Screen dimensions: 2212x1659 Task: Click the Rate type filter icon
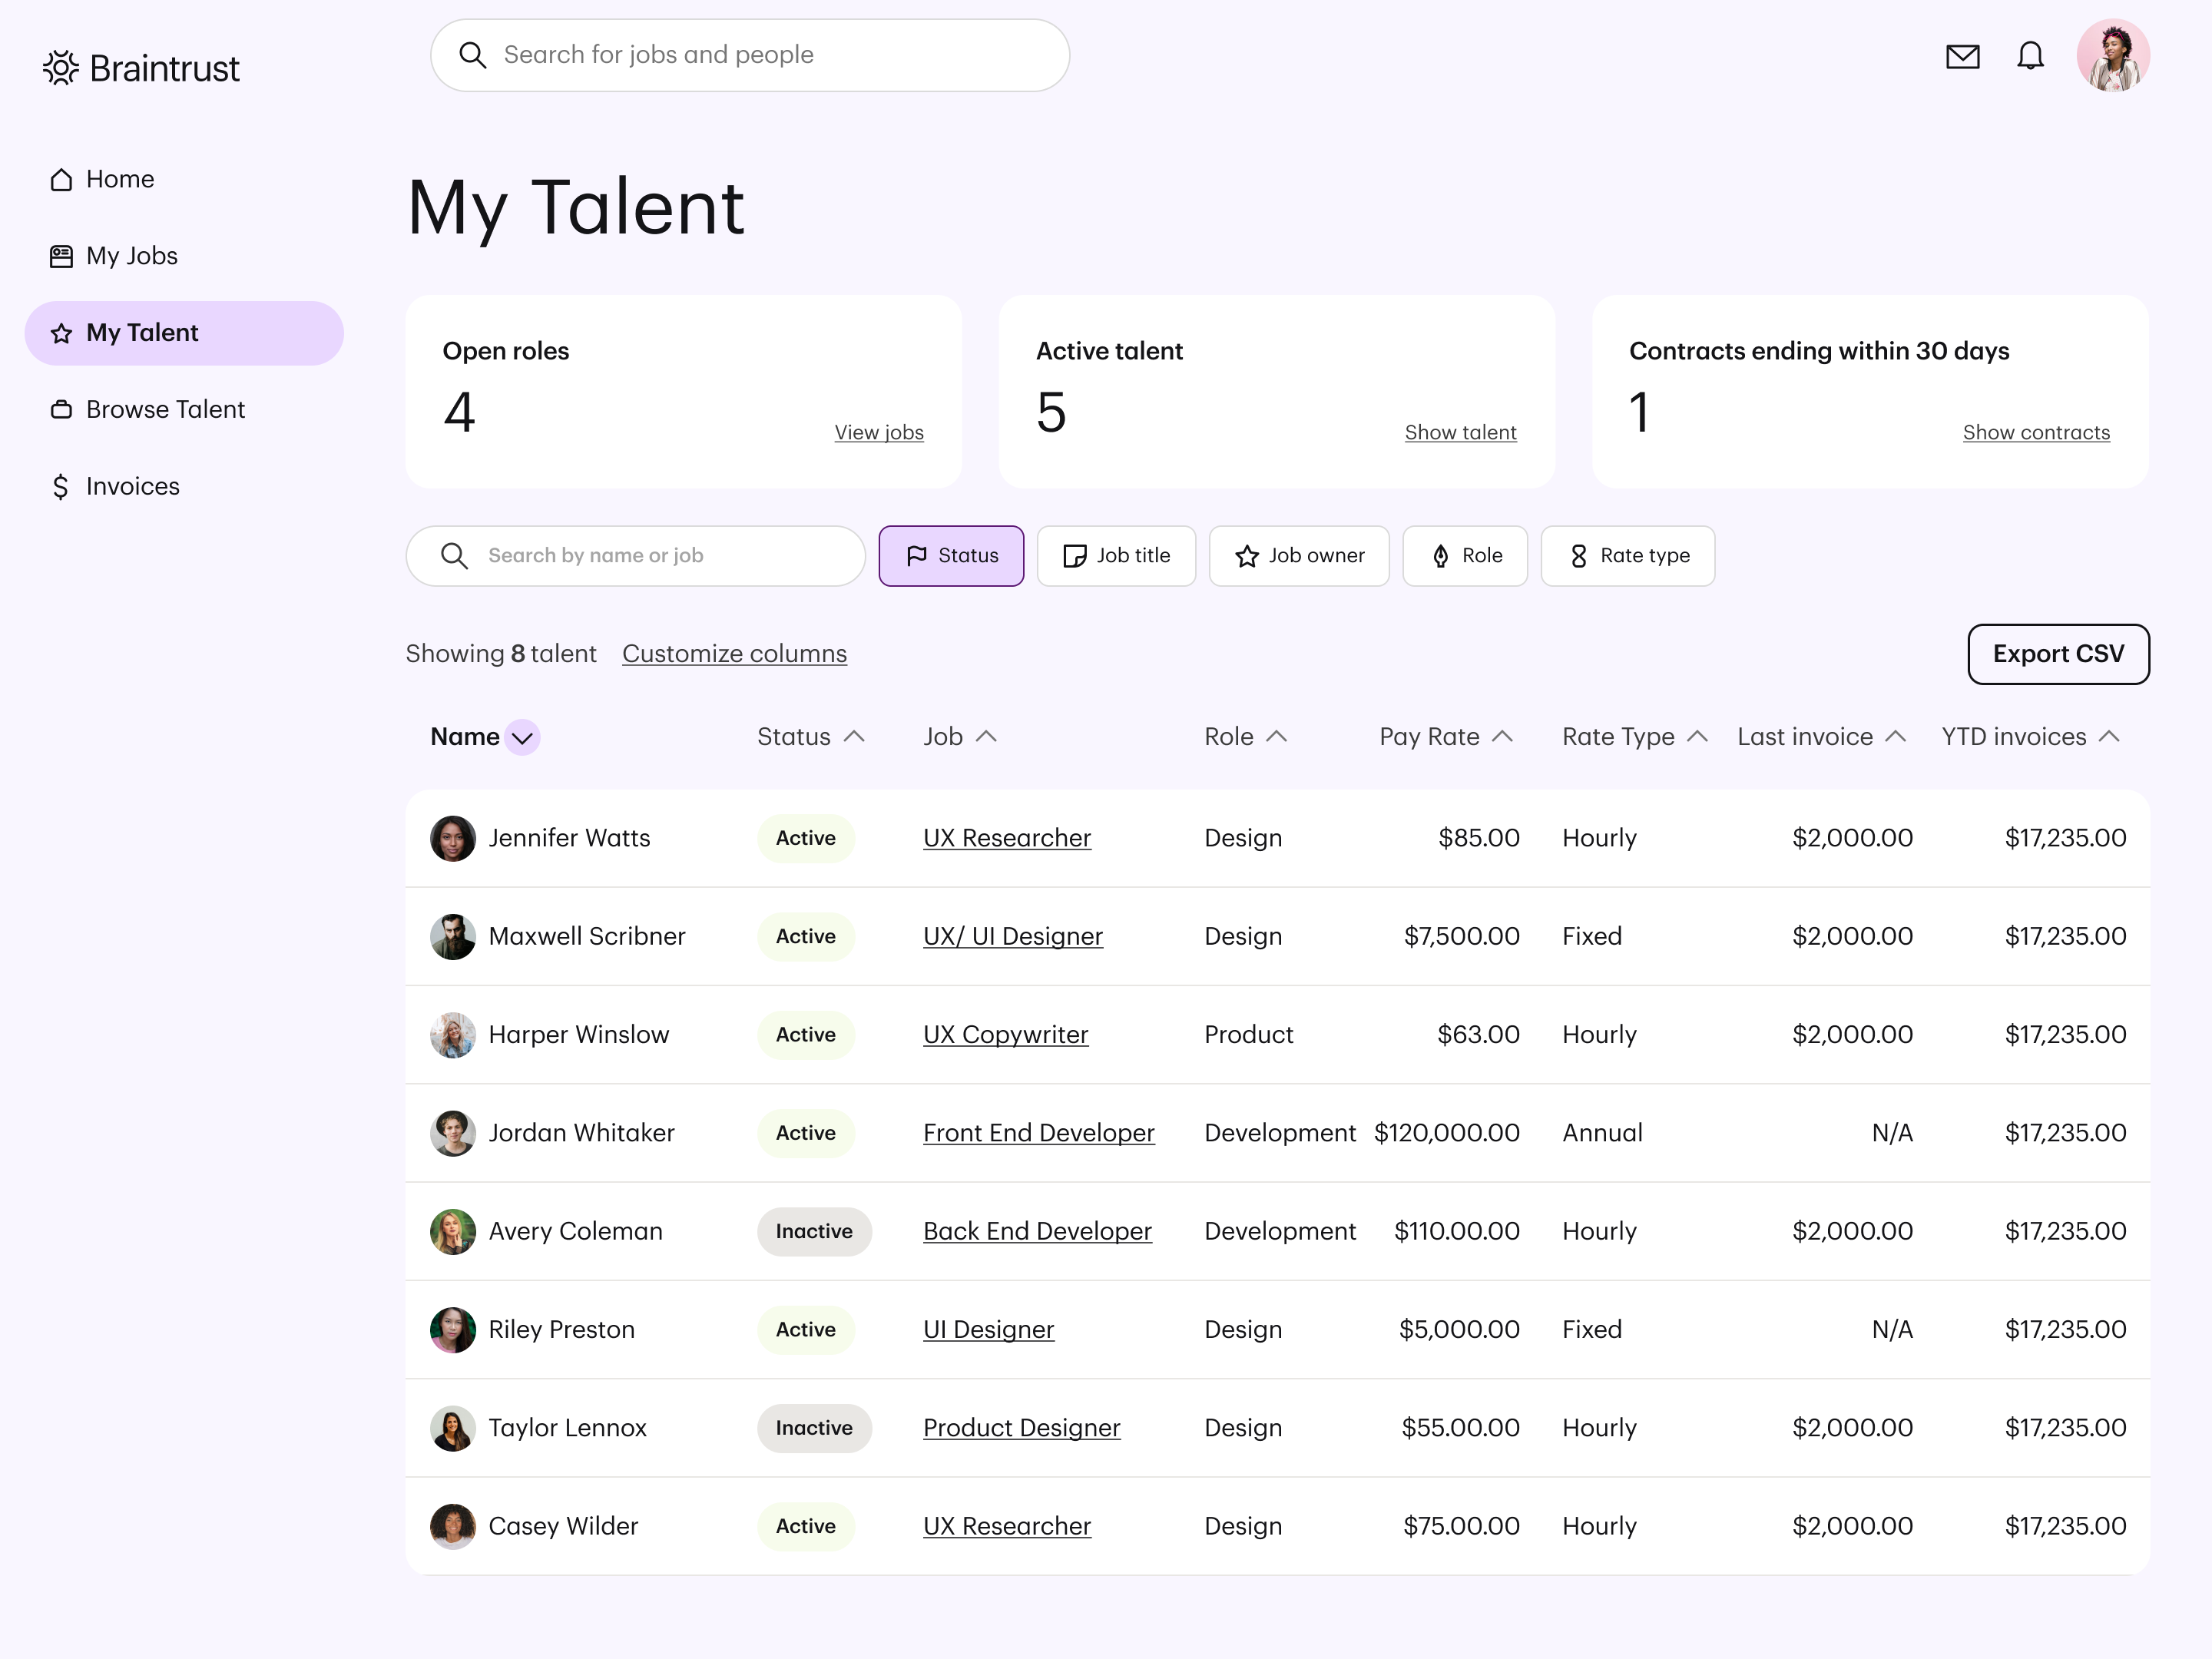[x=1576, y=556]
